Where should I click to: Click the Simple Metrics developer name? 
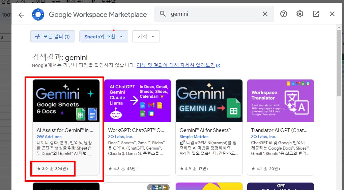pyautogui.click(x=194, y=137)
